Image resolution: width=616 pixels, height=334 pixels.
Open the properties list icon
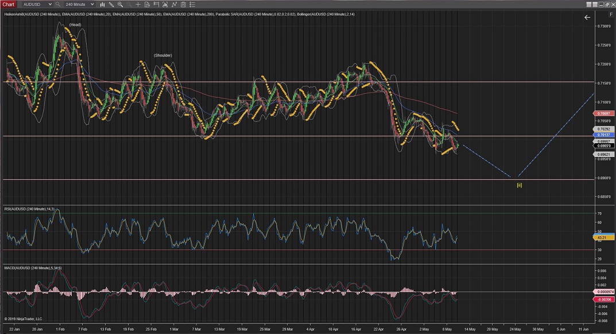tap(191, 4)
